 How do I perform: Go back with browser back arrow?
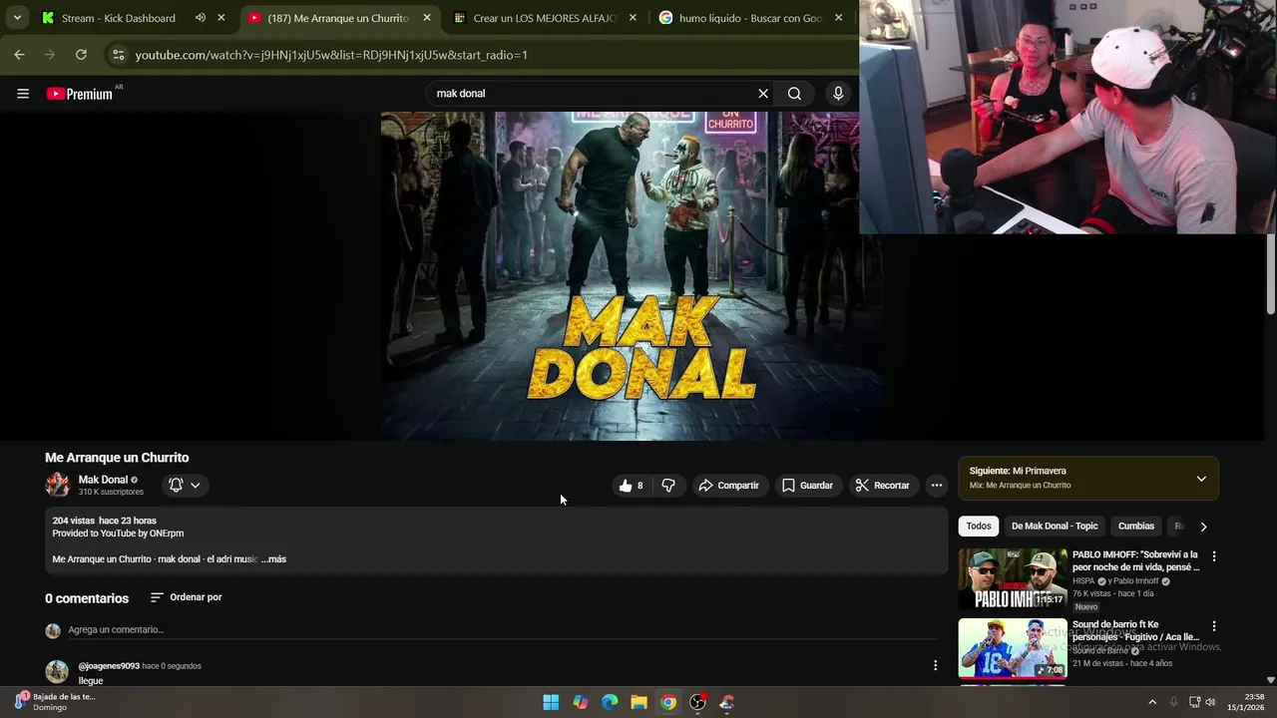pos(19,55)
